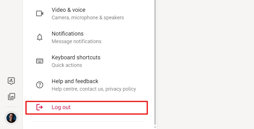Click the video camera icon
Viewport: 254px width, 129px height.
(x=40, y=13)
